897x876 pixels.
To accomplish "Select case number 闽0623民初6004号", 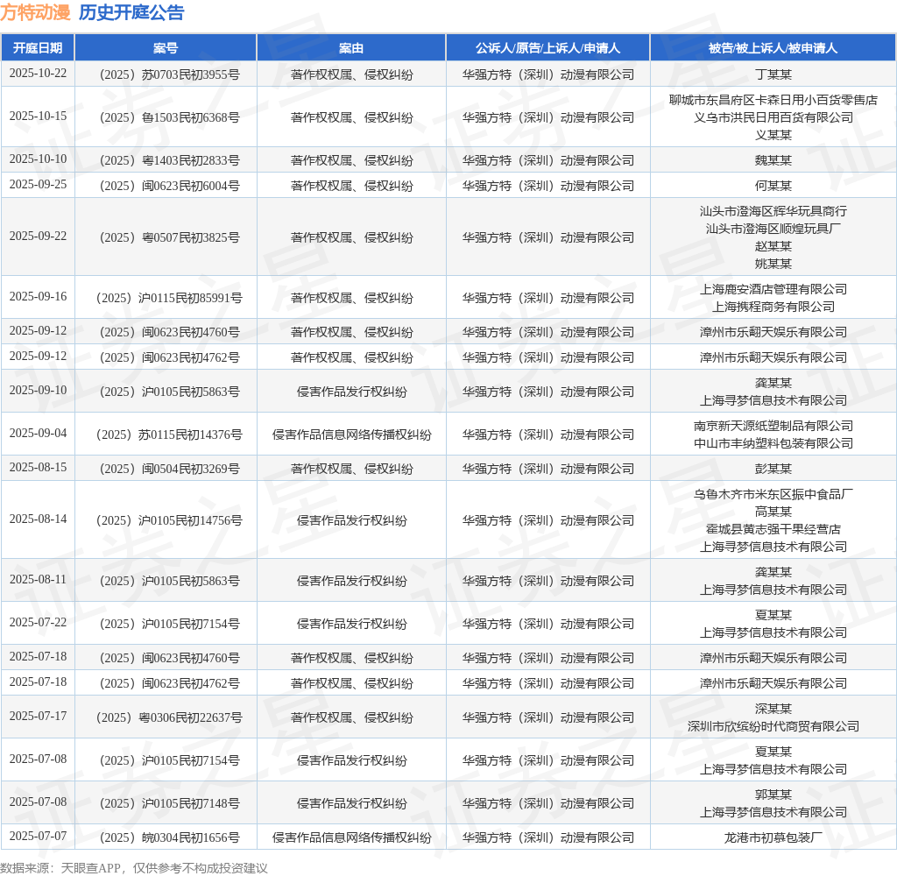I will click(169, 186).
